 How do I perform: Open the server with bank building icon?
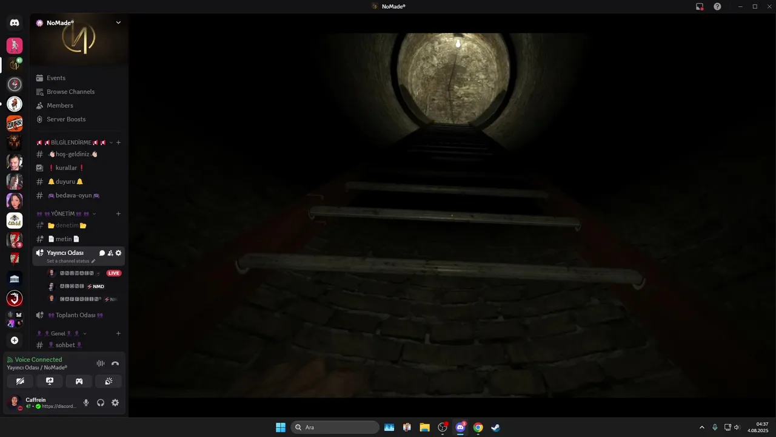click(x=15, y=279)
